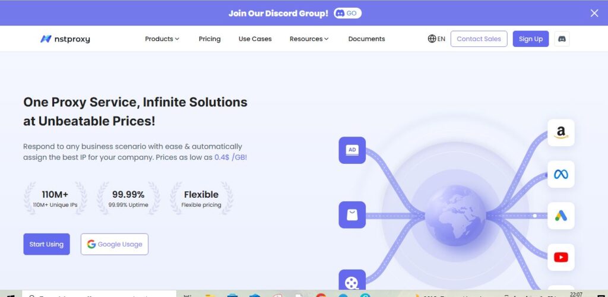Go to Use Cases in navigation

255,39
